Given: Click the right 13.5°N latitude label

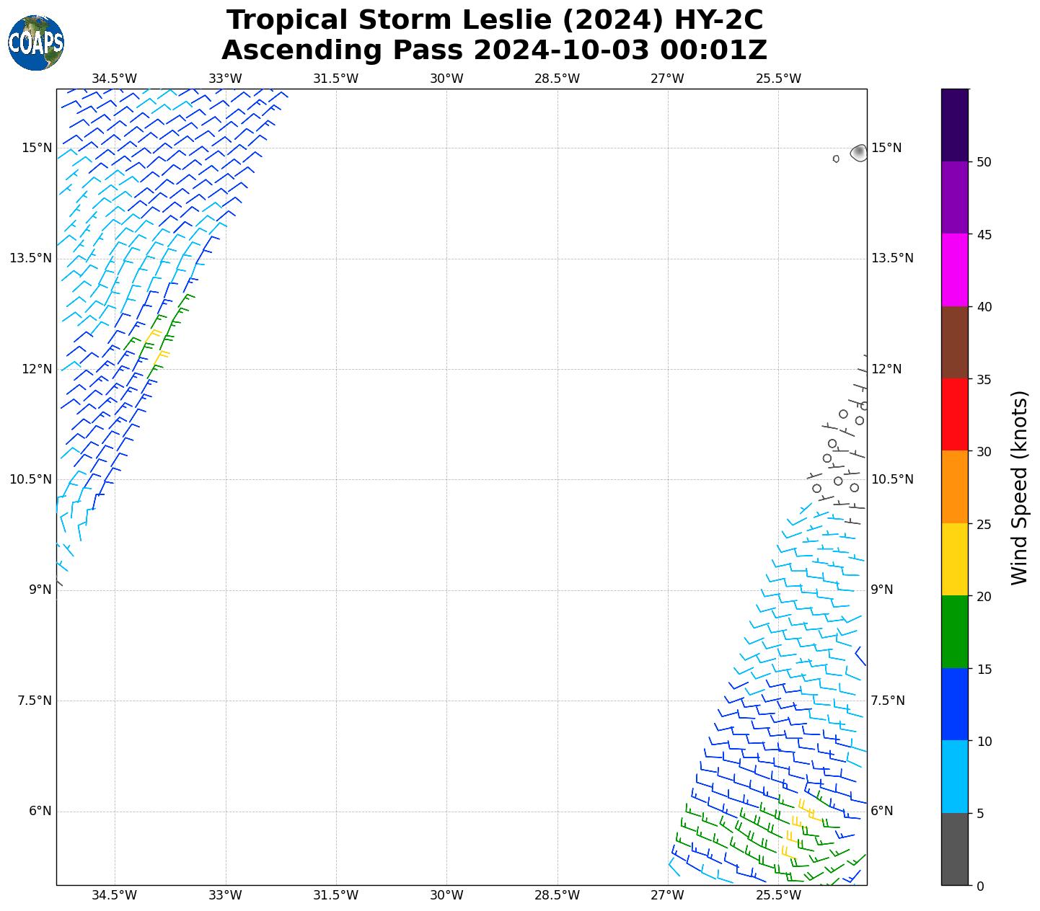Looking at the screenshot, I should click(892, 258).
